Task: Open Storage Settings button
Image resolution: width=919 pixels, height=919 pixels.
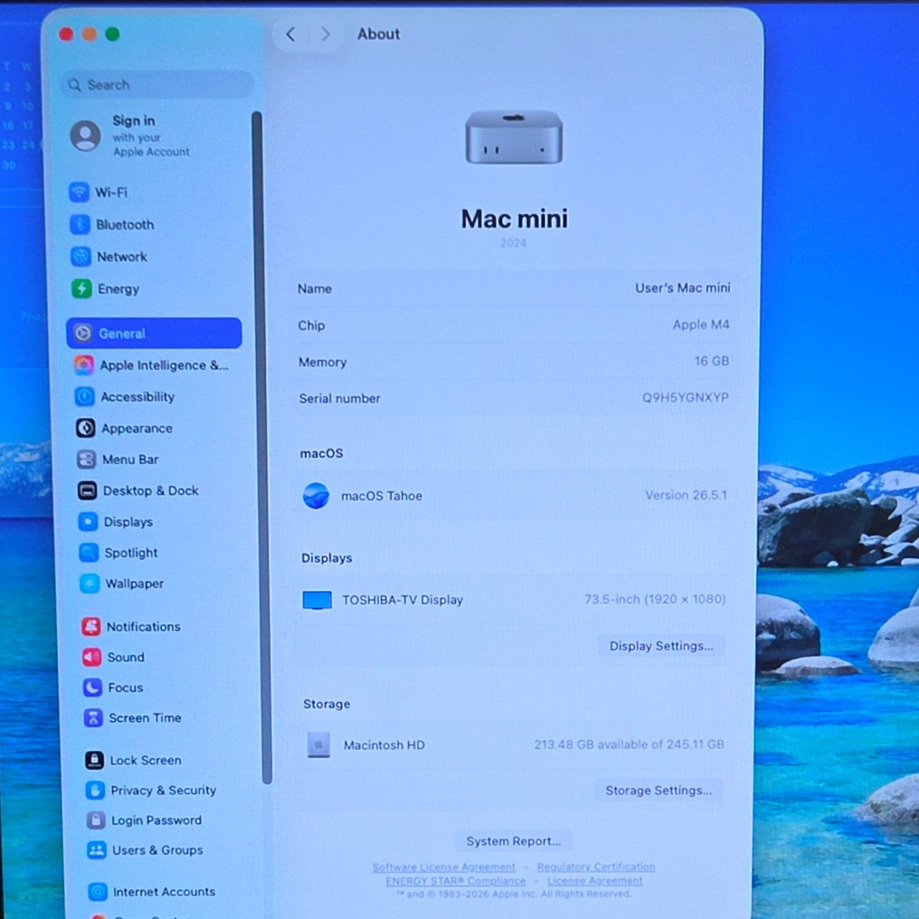Action: (659, 790)
